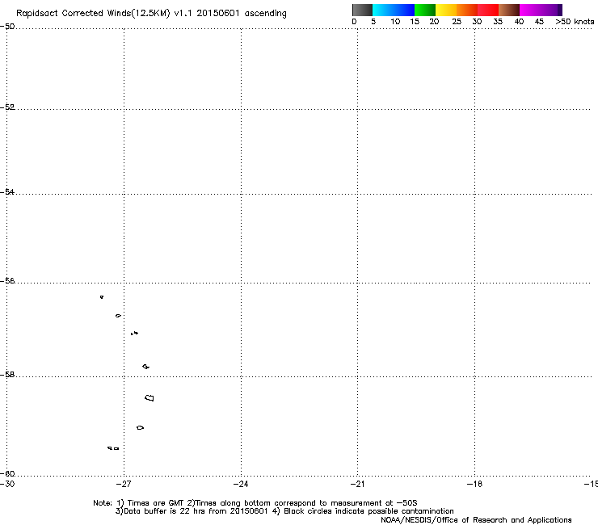Click the island outline just above -58 line
The image size is (598, 525).
click(x=145, y=367)
